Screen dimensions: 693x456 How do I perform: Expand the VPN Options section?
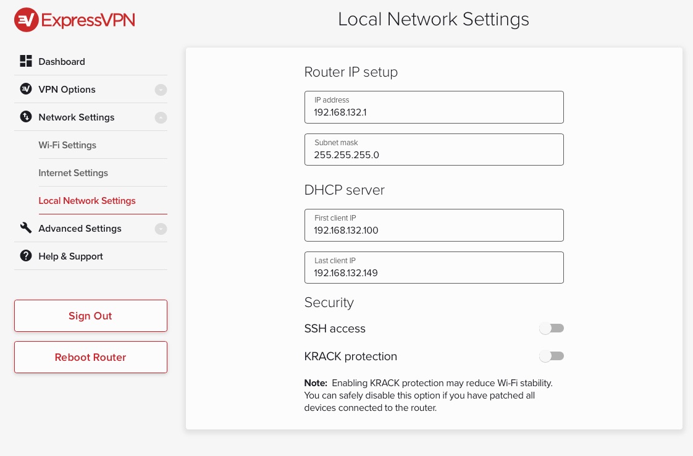[161, 90]
